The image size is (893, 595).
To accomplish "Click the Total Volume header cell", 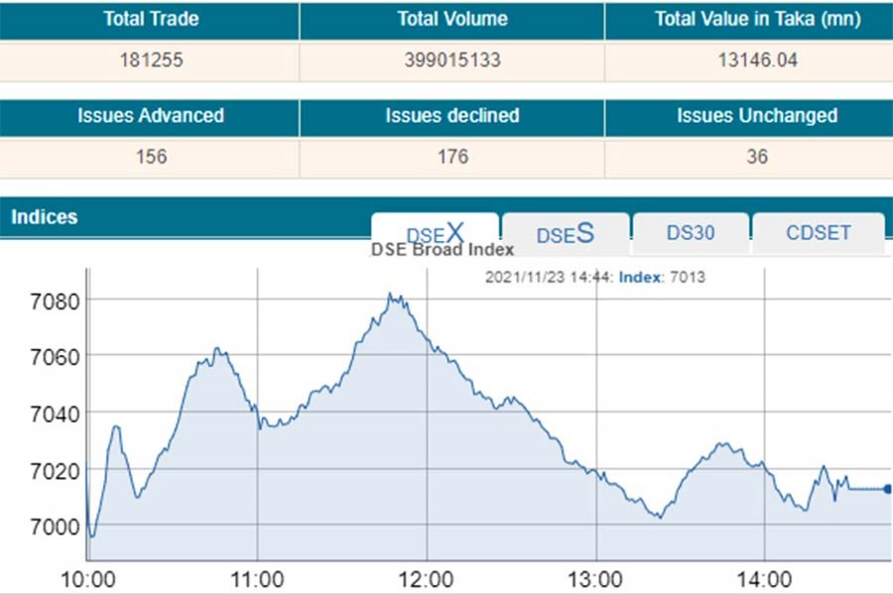I will [x=451, y=20].
